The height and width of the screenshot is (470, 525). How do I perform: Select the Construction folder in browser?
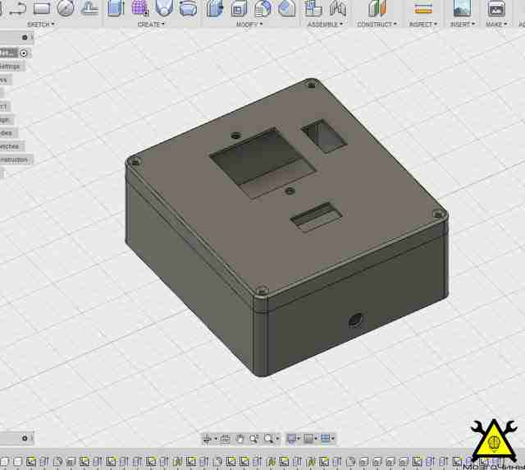tap(15, 159)
